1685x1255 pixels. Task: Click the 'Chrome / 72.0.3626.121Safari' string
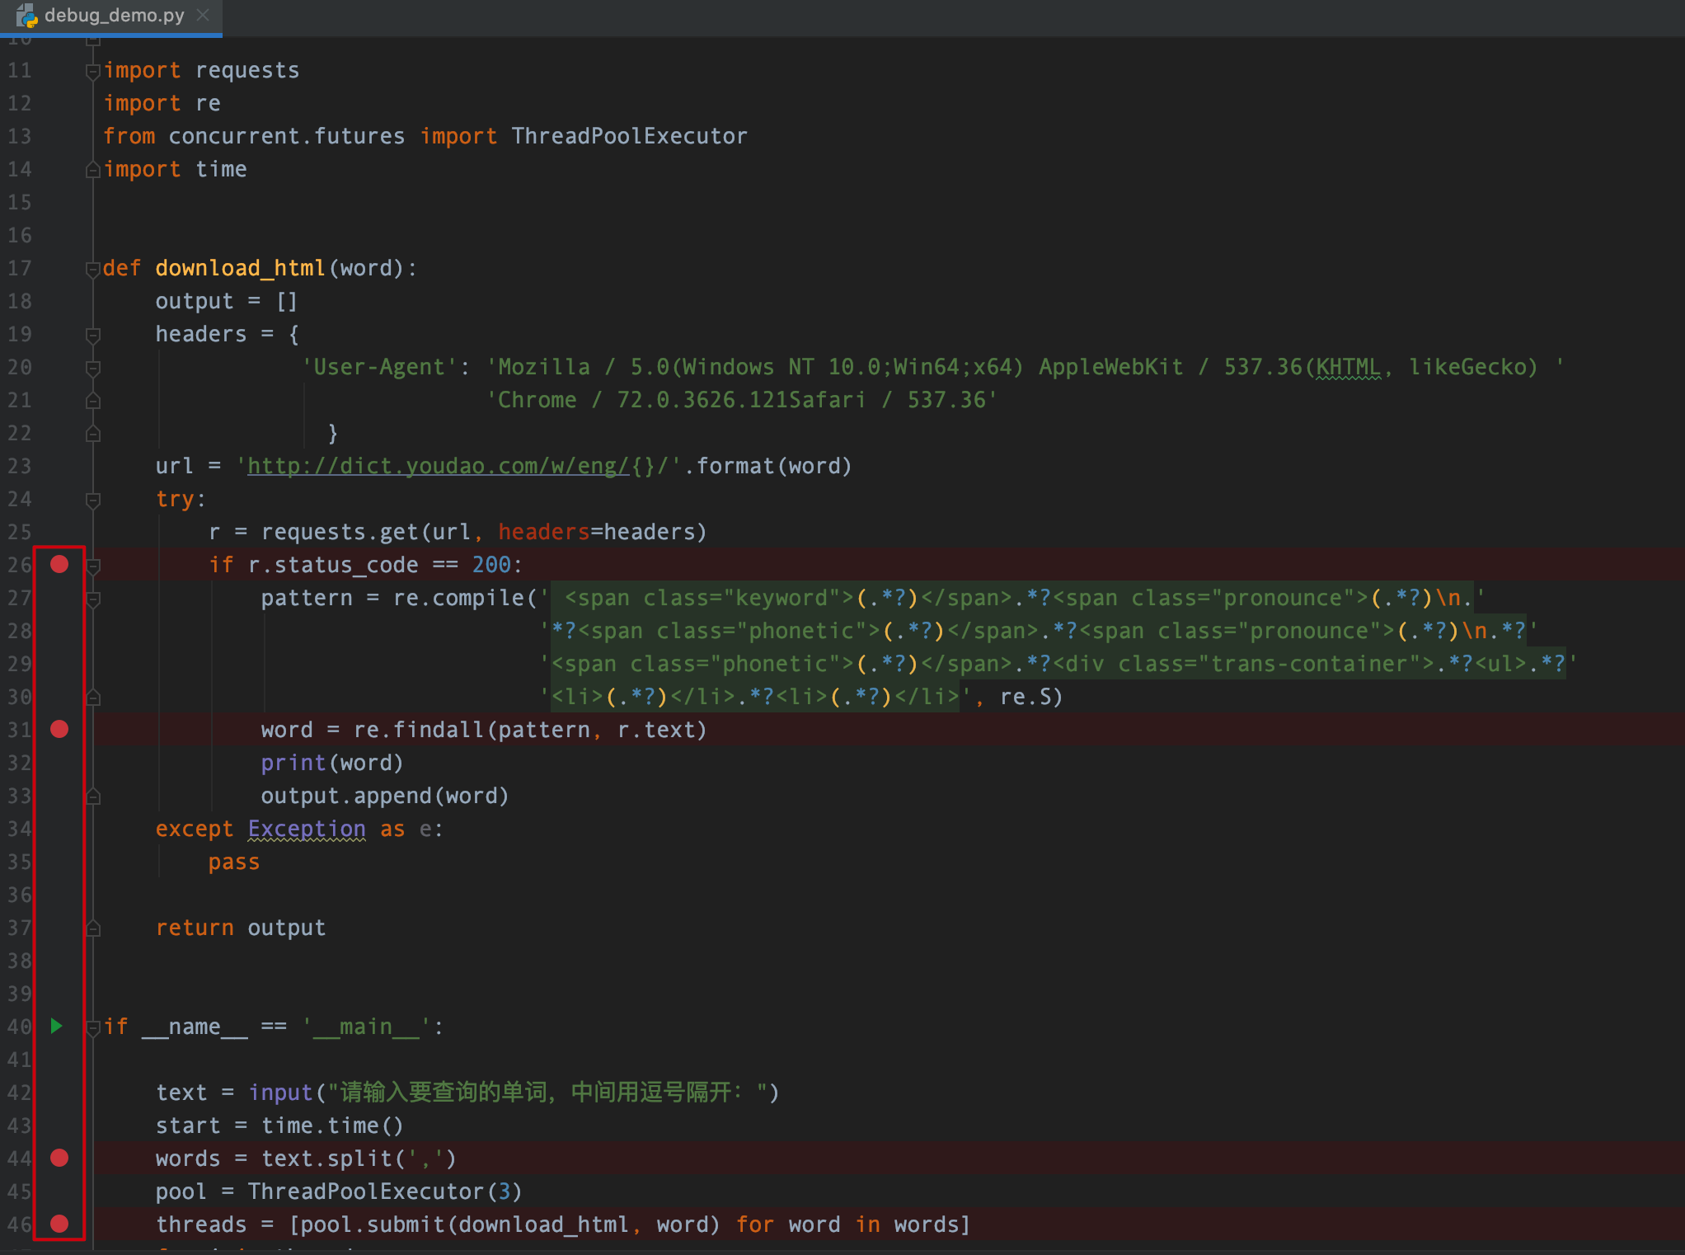(x=742, y=400)
